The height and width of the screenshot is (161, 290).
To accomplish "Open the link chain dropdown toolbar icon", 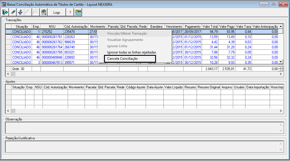I will tap(43, 12).
